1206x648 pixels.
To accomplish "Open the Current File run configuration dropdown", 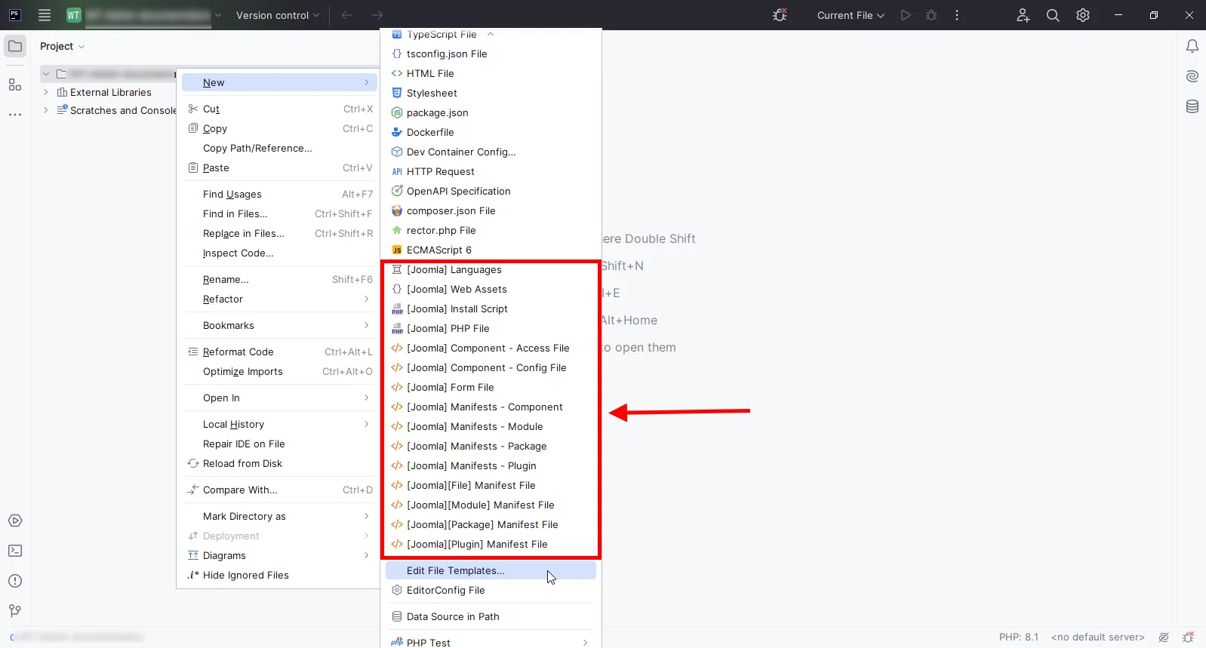I will pyautogui.click(x=850, y=15).
